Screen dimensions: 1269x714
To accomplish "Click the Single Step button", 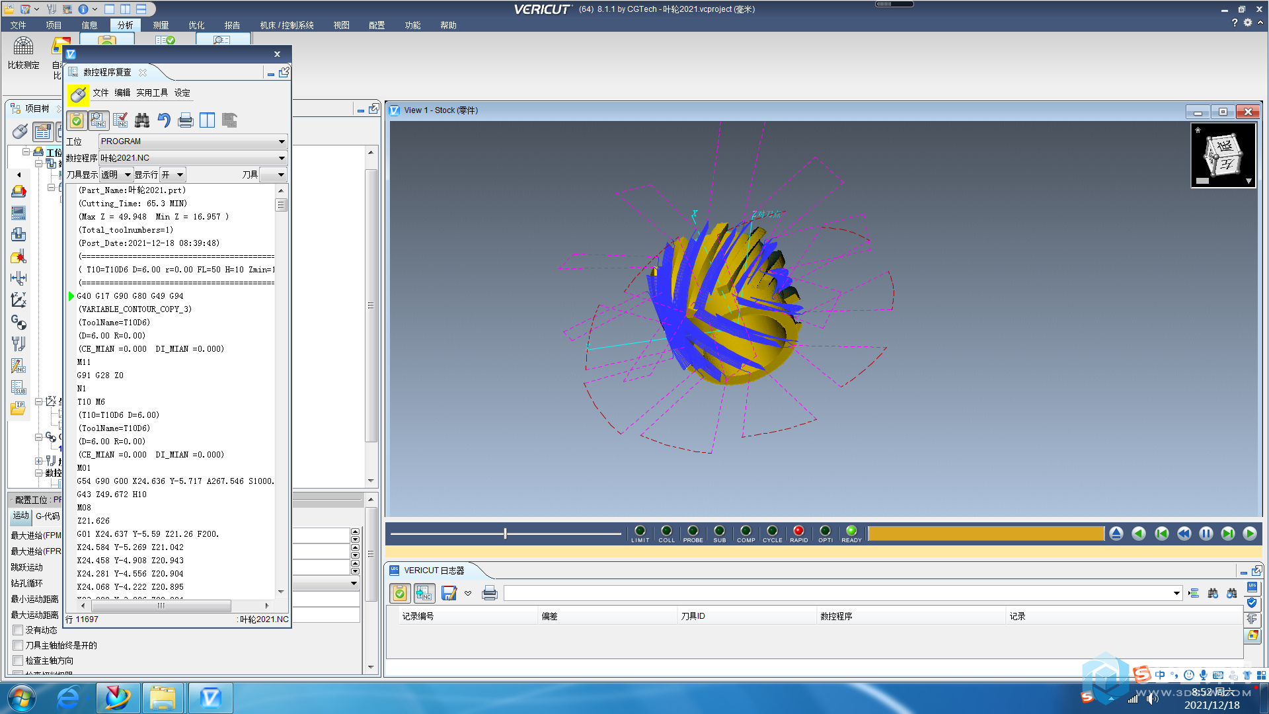I will [x=1228, y=534].
